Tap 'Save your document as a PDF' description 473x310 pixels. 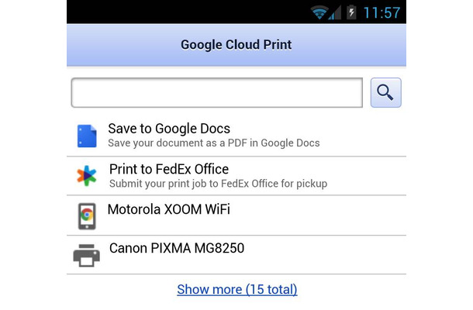[214, 143]
